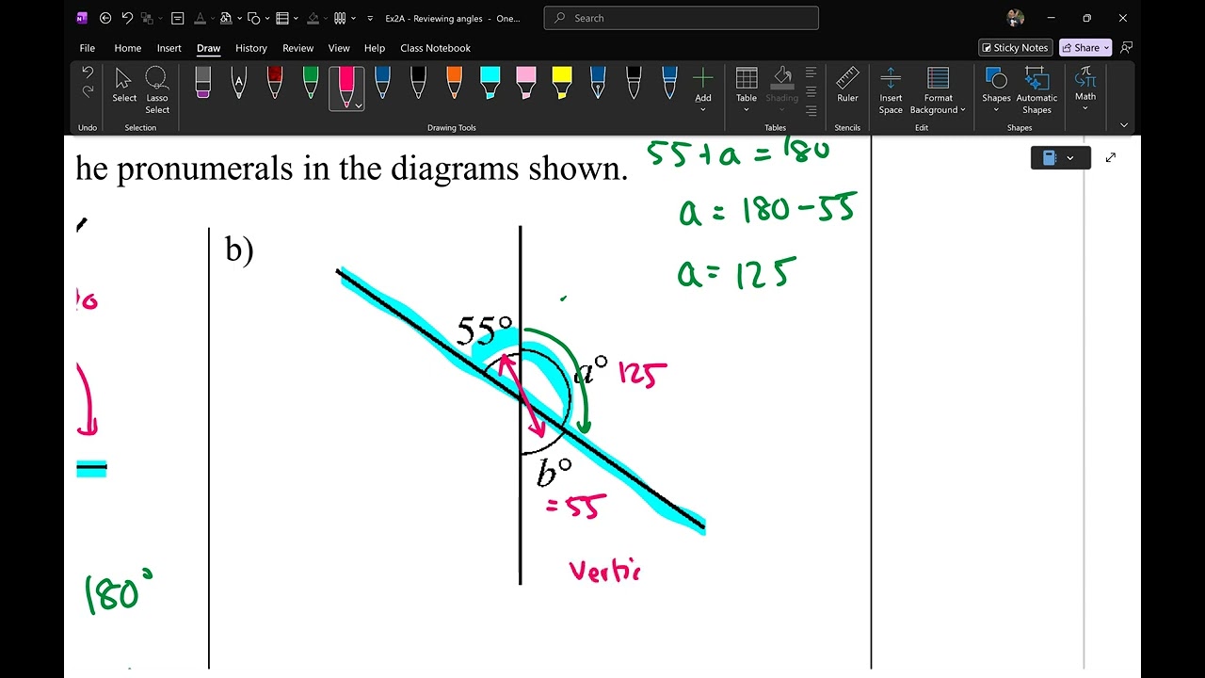Collapse the ribbon with the chevron

pos(1123,125)
